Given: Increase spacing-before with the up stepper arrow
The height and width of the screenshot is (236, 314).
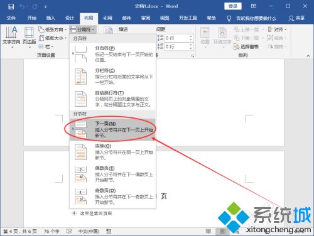Looking at the screenshot, I should tap(191, 36).
